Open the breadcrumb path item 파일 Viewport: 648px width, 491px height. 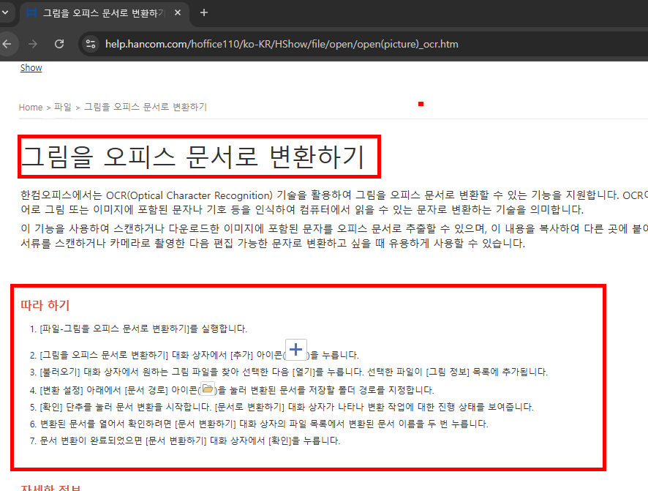click(x=62, y=107)
